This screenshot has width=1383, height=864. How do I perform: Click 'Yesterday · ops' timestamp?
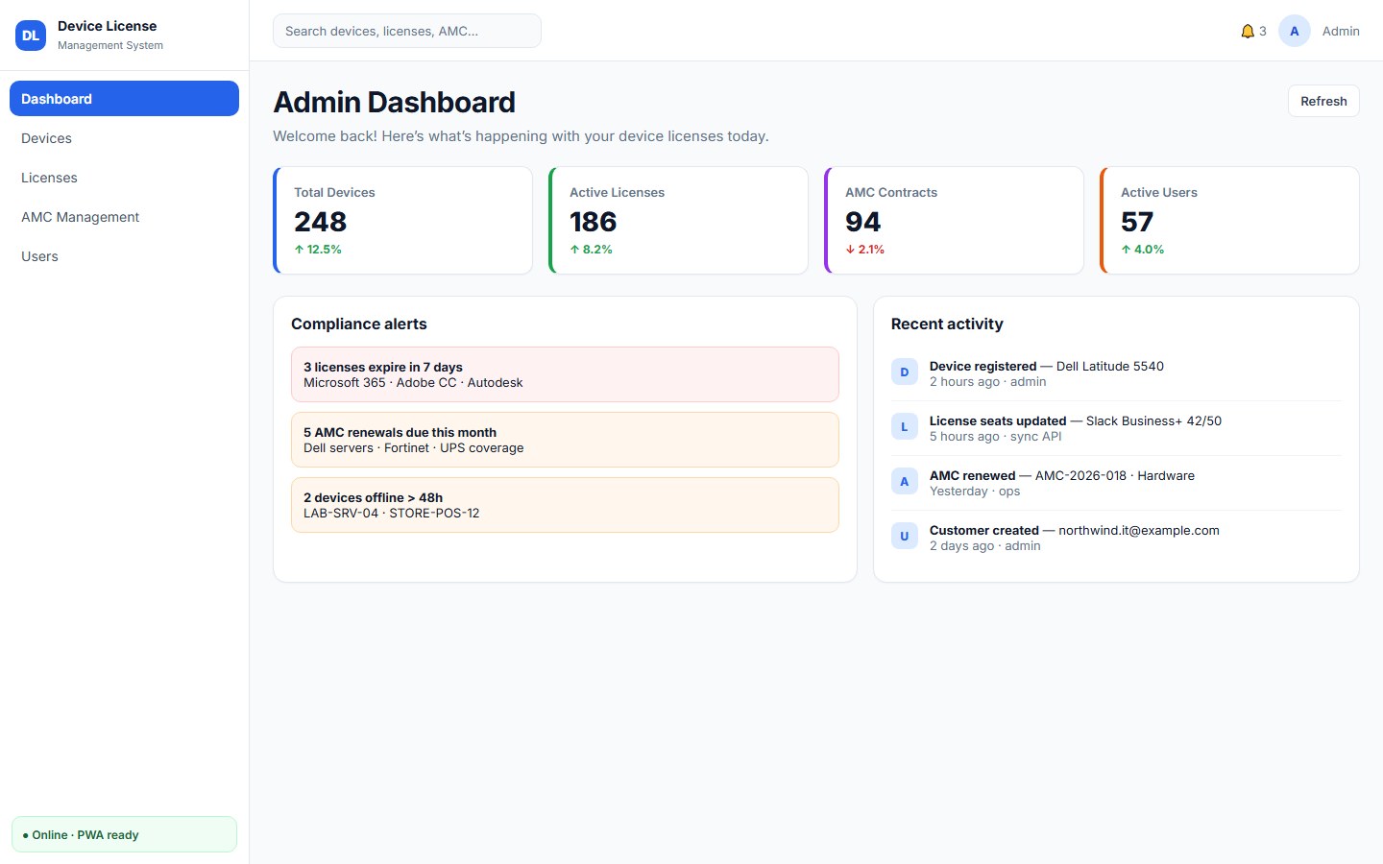tap(975, 491)
